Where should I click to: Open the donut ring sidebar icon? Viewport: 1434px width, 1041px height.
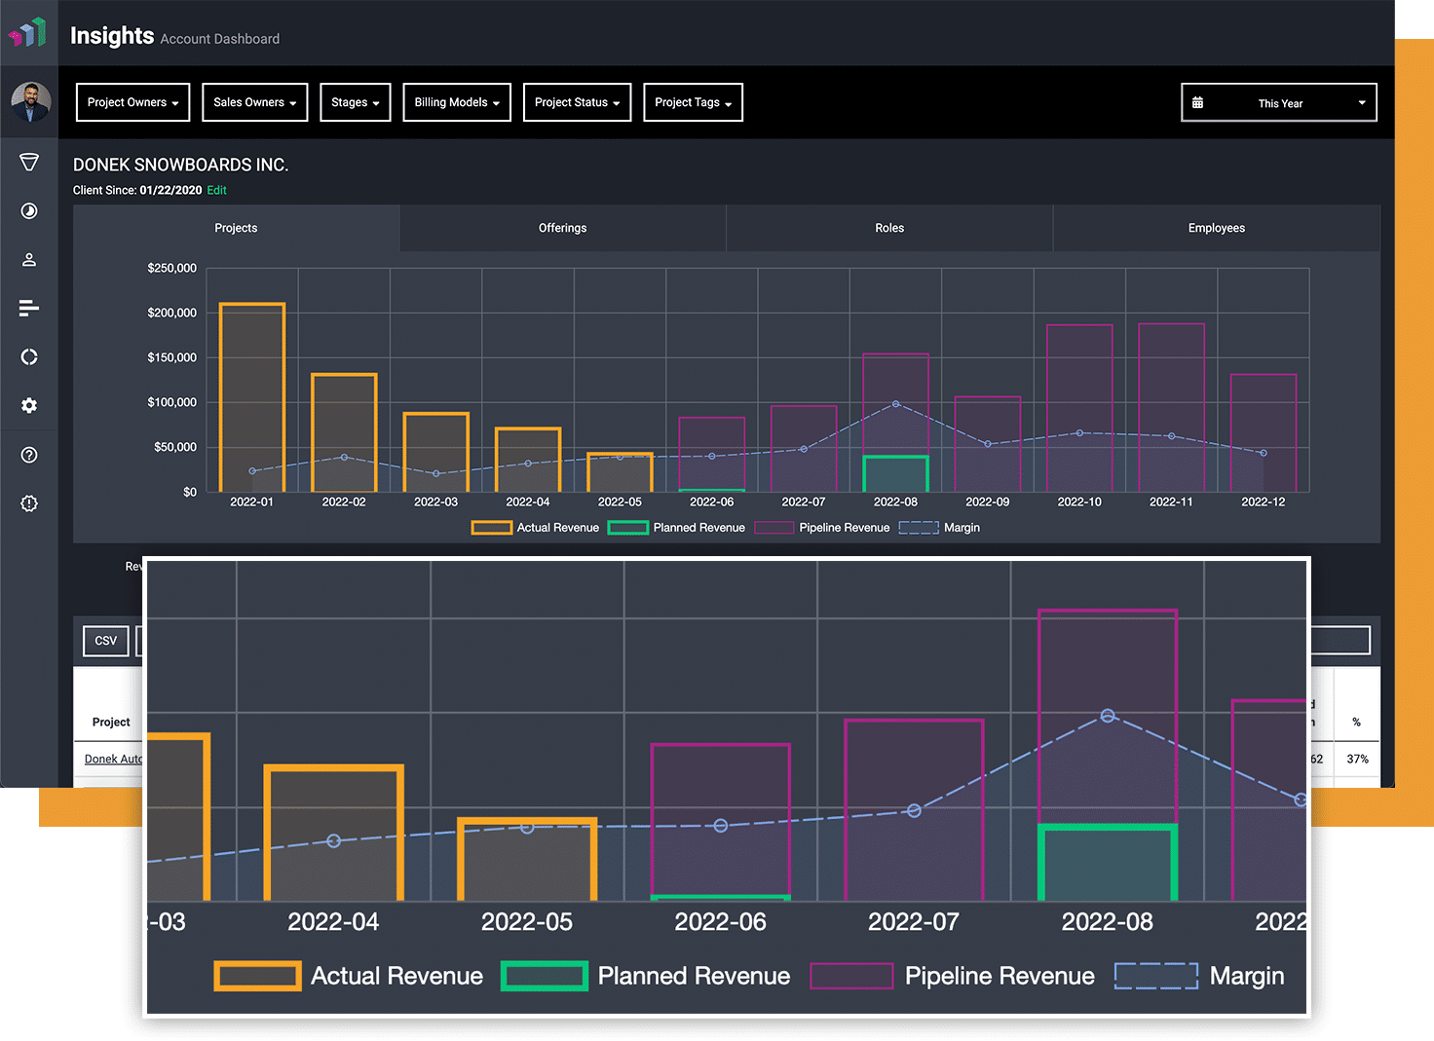pos(29,357)
